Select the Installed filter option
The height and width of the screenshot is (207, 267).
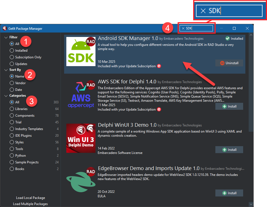pos(19,51)
